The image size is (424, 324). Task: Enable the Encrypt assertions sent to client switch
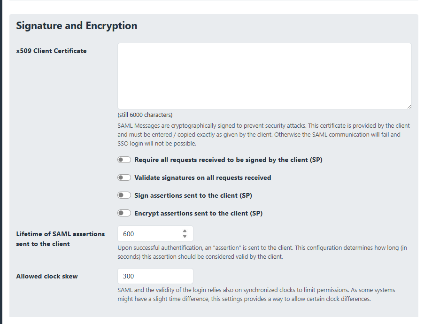click(x=124, y=213)
